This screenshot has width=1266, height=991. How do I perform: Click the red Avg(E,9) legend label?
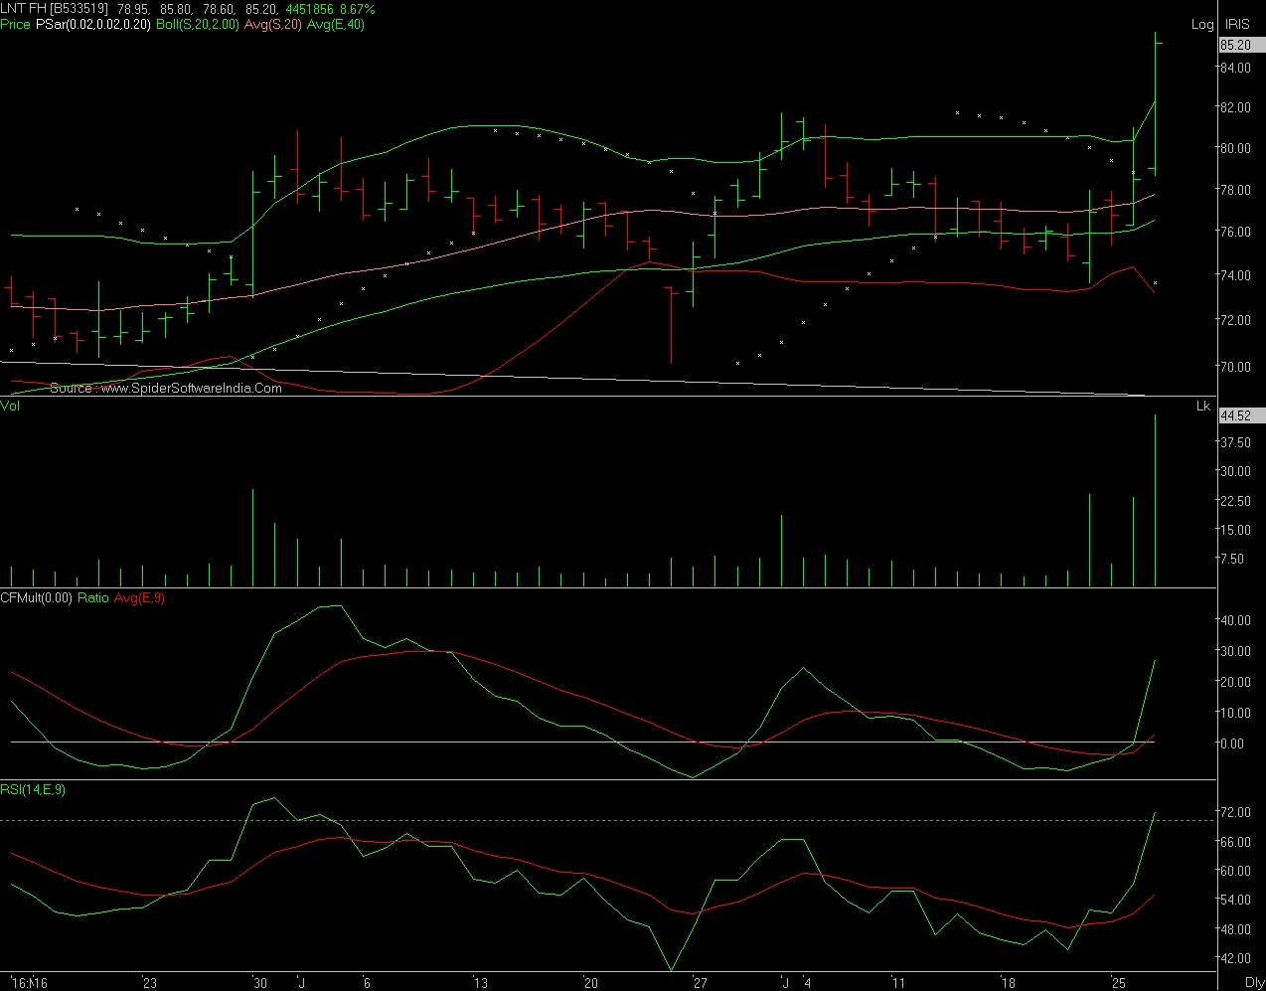pos(139,597)
